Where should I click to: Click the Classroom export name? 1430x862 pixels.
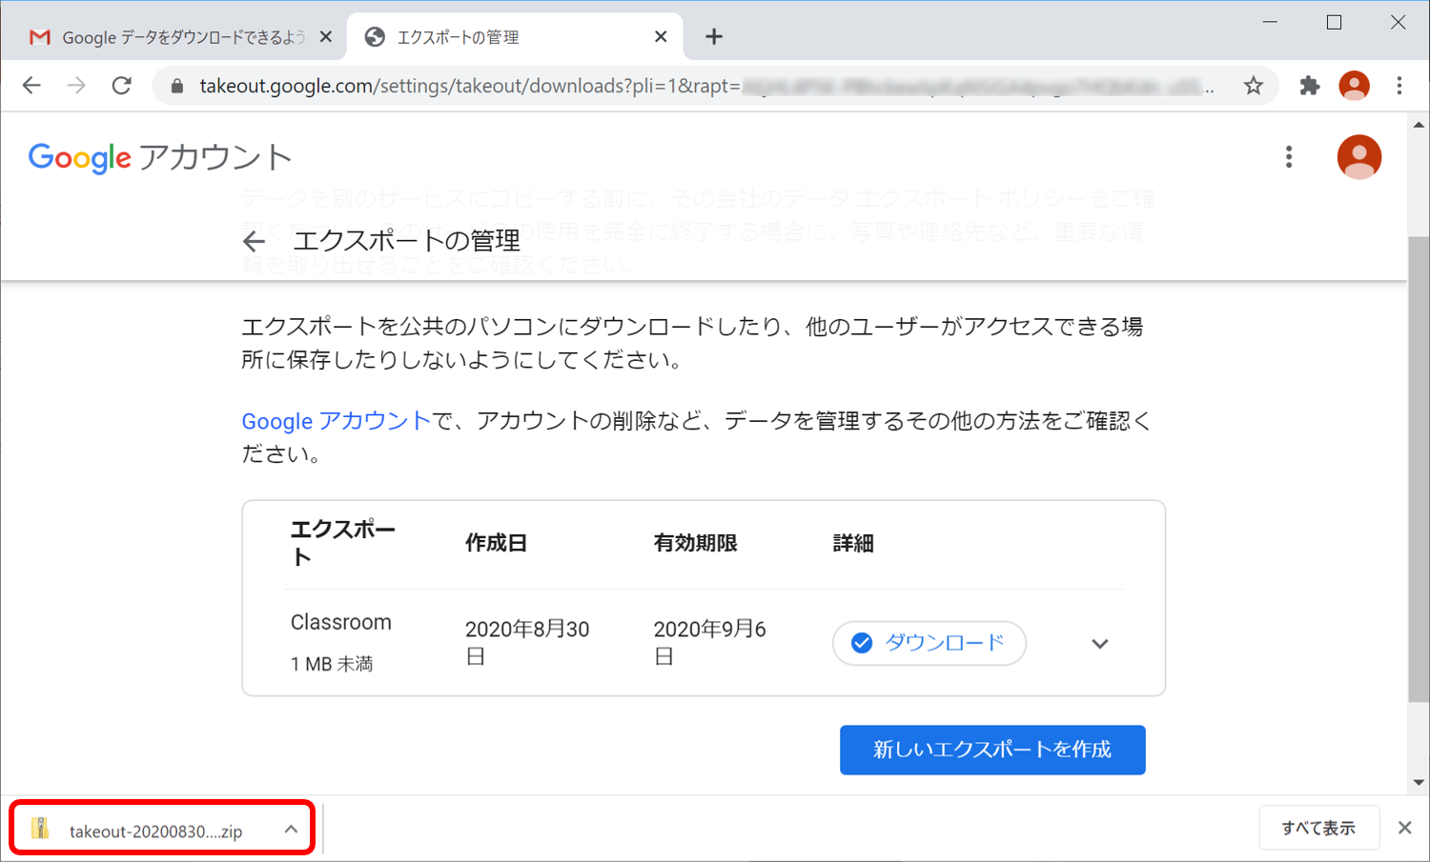[x=341, y=623]
